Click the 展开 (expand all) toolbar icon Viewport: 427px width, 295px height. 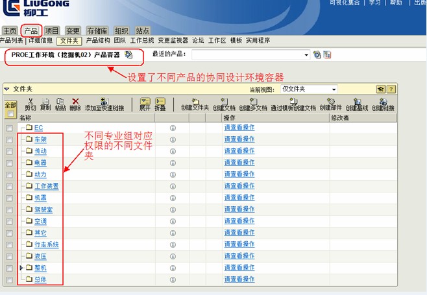(145, 102)
